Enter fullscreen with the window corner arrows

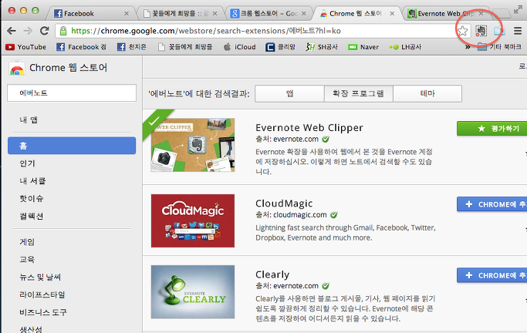coord(517,10)
